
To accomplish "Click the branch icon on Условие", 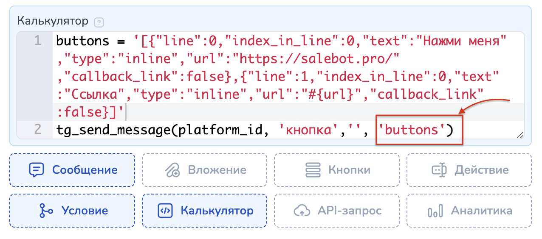I will tap(45, 211).
